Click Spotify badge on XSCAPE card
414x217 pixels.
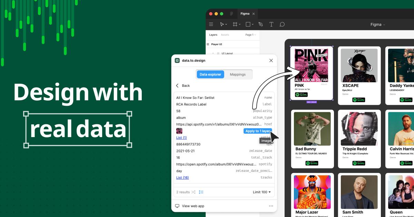[x=359, y=100]
